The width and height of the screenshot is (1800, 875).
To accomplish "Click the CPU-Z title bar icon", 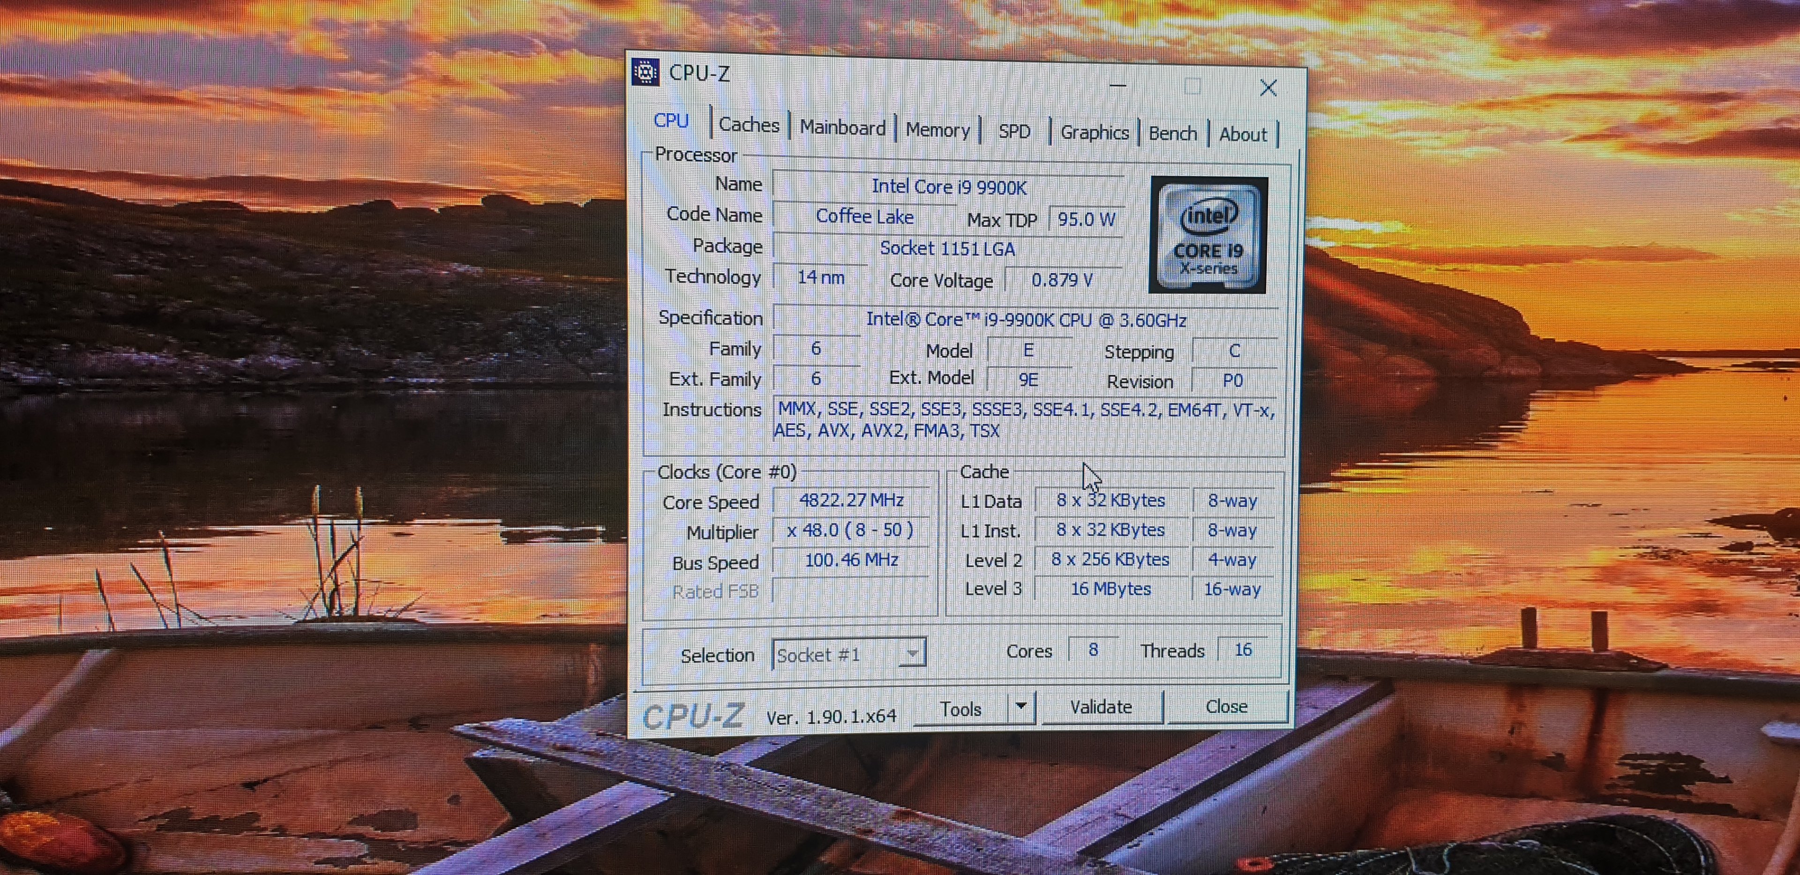I will (645, 72).
